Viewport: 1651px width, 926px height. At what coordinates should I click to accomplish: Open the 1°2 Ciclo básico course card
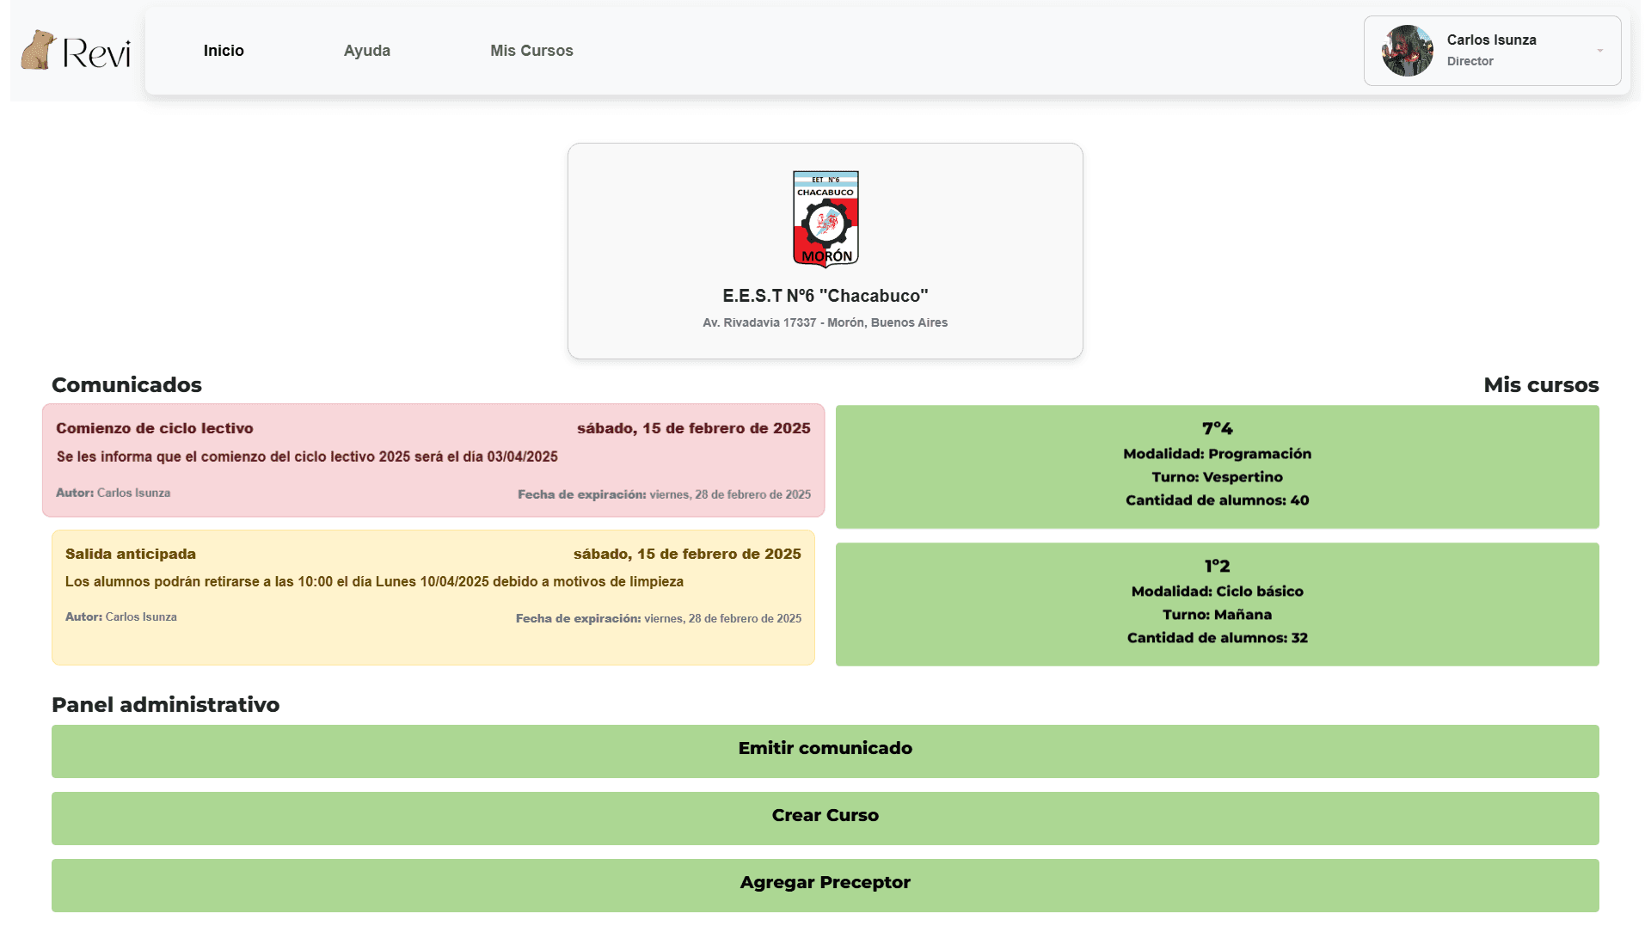coord(1217,604)
